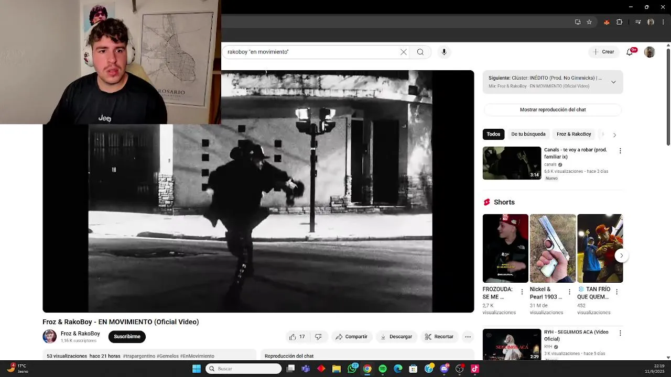Screen dimensions: 671x377
Task: Open options for TAN FRÍO short
Action: [x=616, y=292]
